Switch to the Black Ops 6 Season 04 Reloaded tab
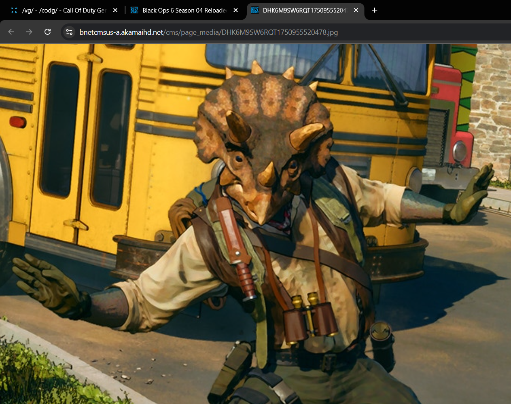Viewport: 511px width, 404px height. coord(184,10)
